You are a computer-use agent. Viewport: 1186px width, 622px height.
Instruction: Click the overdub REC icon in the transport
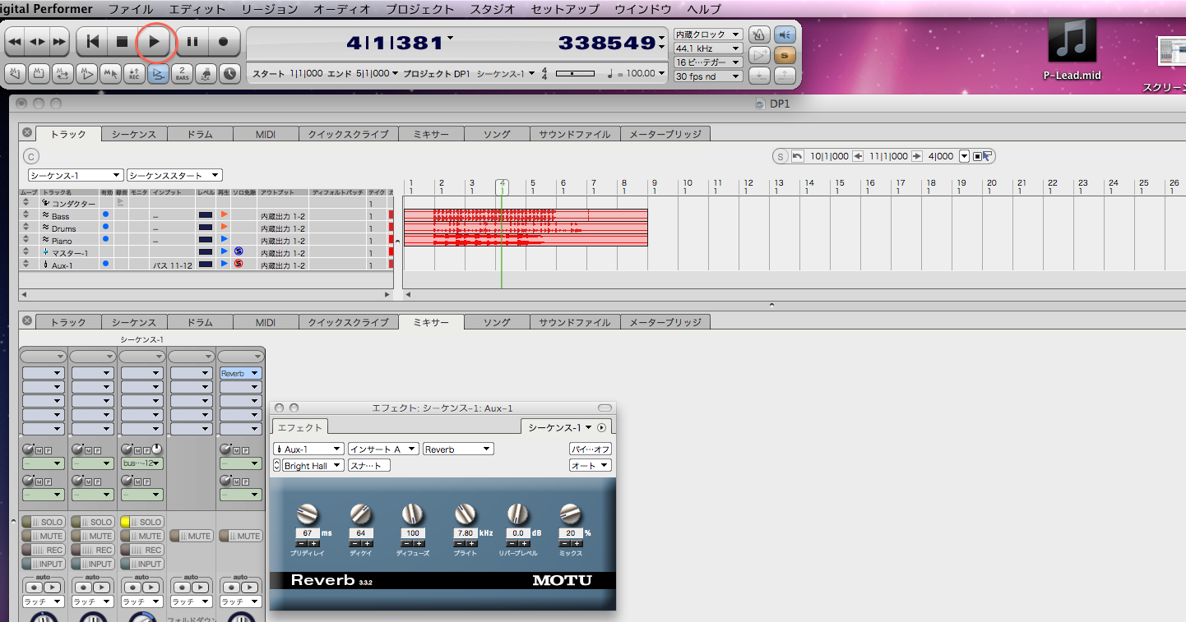pyautogui.click(x=134, y=73)
